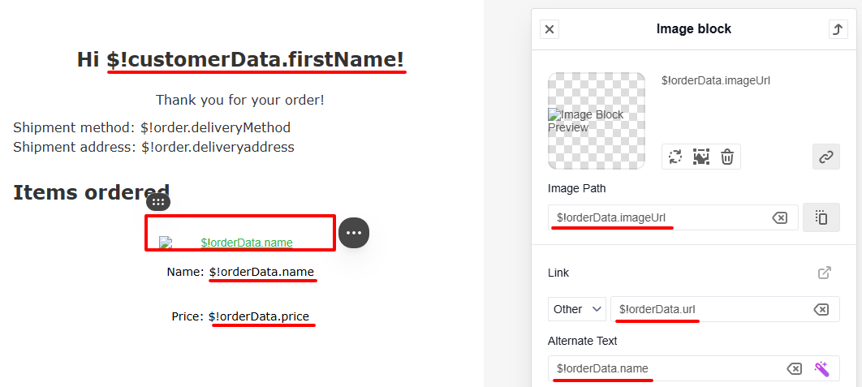Open the image editor icon
This screenshot has height=387, width=862.
[701, 157]
